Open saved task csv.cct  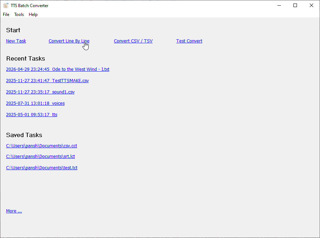point(42,146)
